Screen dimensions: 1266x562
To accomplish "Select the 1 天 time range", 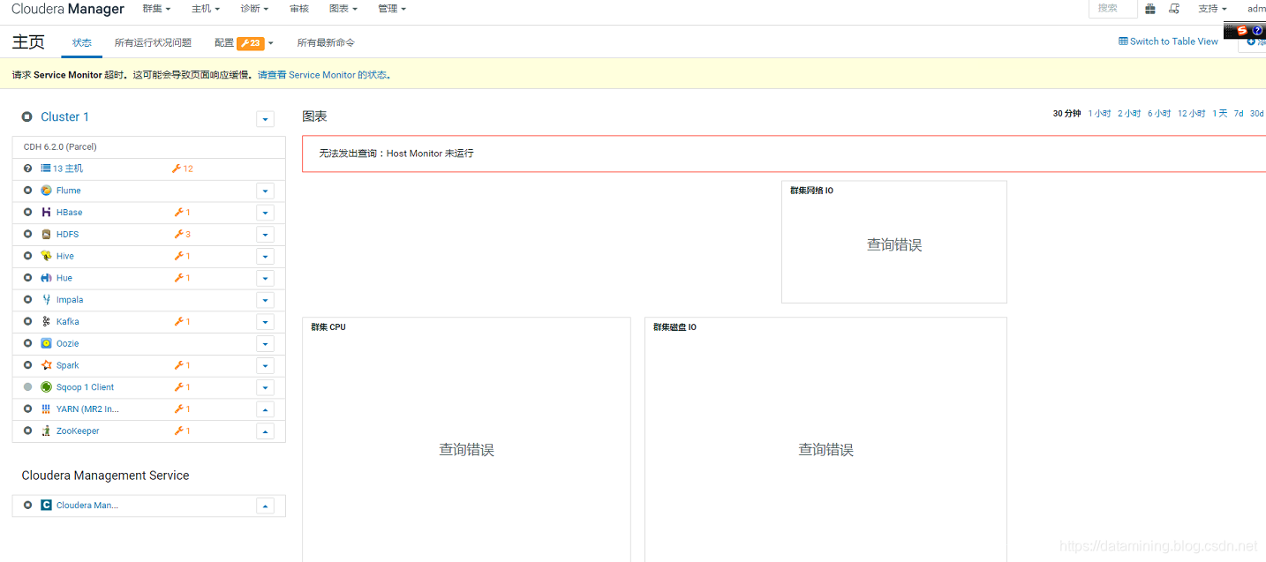I will [x=1219, y=114].
